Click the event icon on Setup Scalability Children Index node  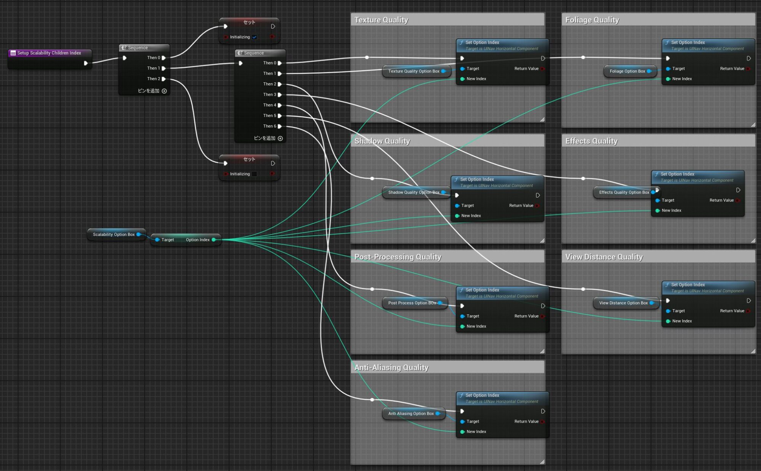[x=13, y=53]
